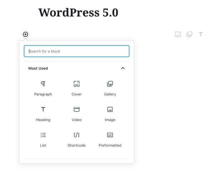This screenshot has height=176, width=219.
Task: Click the faded Cover shortcut icon at top right
Action: pos(178,34)
